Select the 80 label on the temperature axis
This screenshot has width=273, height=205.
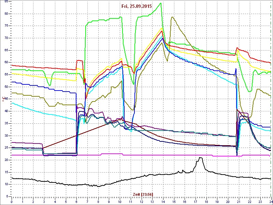click(6, 14)
